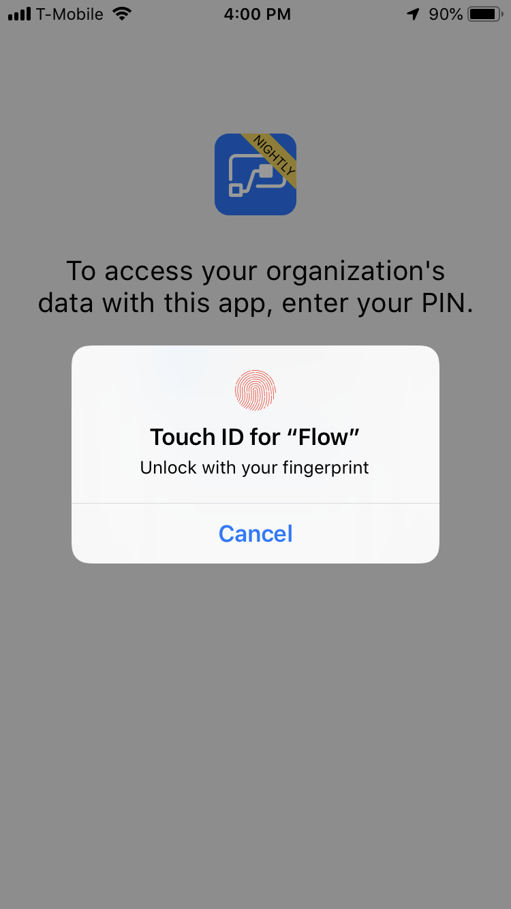
Task: Tap the location services arrow icon
Action: (414, 14)
